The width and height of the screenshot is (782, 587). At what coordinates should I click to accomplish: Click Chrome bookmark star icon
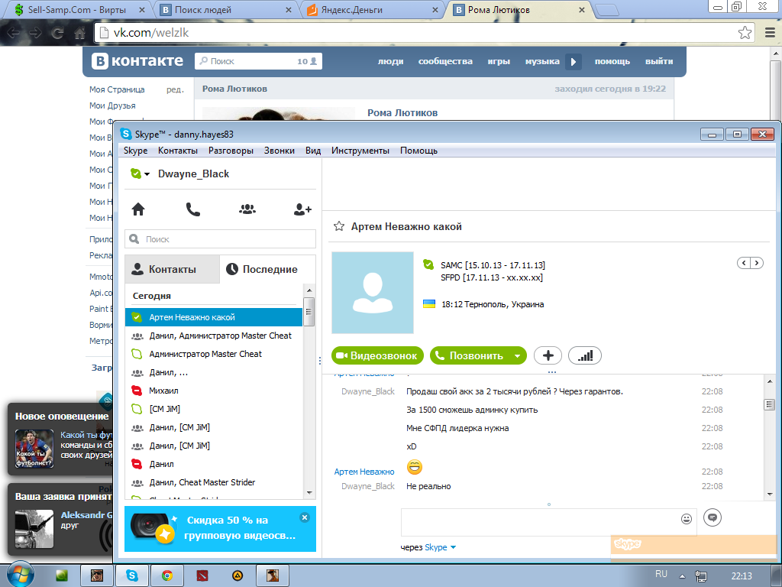(x=745, y=33)
